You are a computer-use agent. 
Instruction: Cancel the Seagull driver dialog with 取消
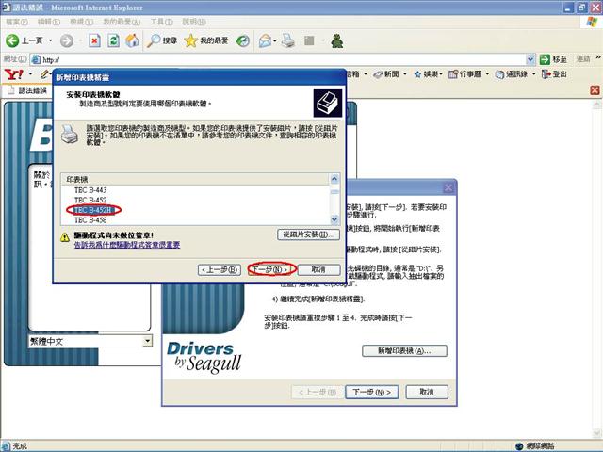[x=427, y=392]
